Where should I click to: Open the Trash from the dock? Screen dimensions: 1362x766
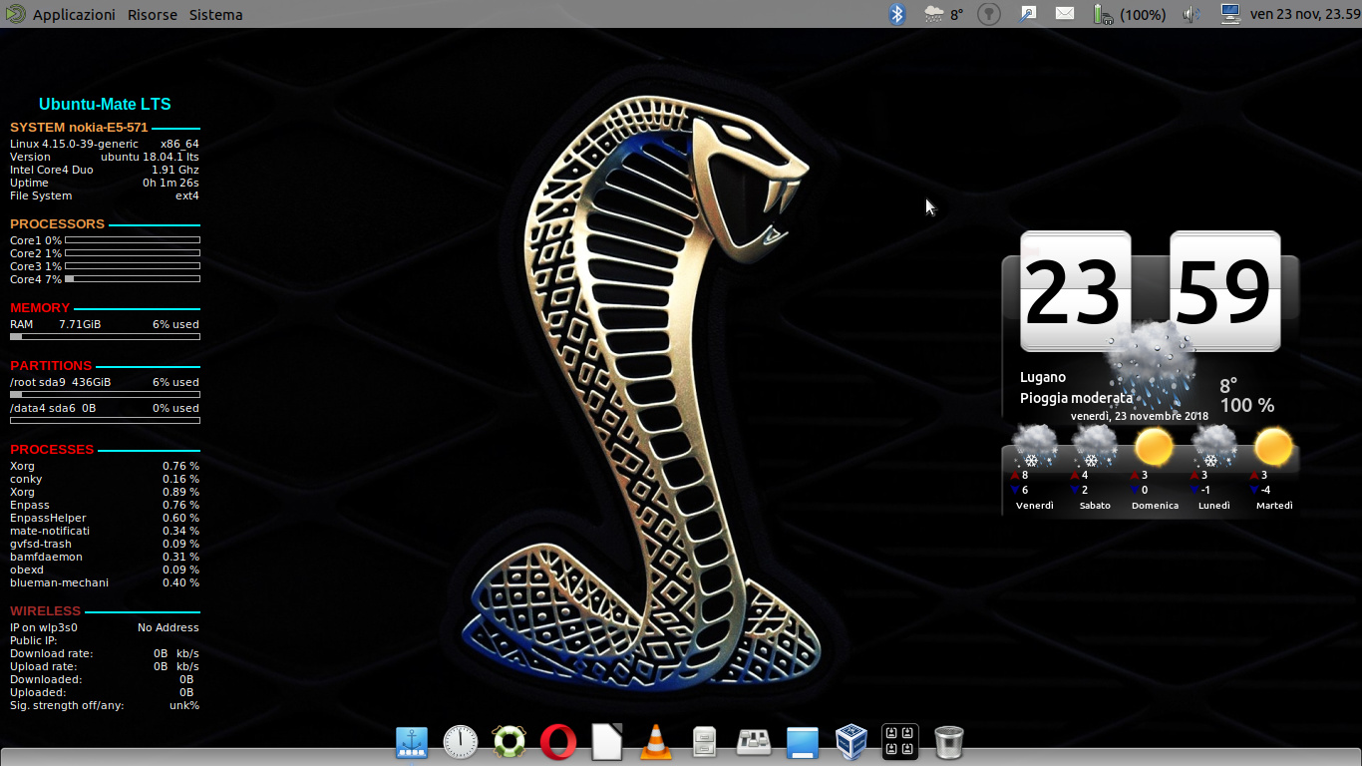[x=949, y=742]
